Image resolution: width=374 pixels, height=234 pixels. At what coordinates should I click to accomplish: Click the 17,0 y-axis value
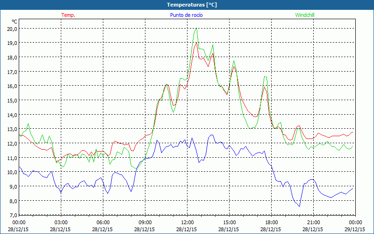pos(13,72)
